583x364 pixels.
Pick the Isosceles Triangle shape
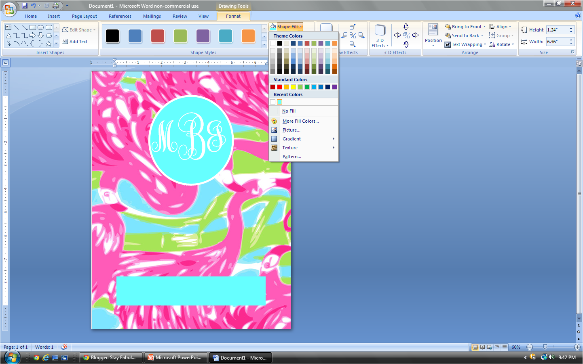(8, 36)
